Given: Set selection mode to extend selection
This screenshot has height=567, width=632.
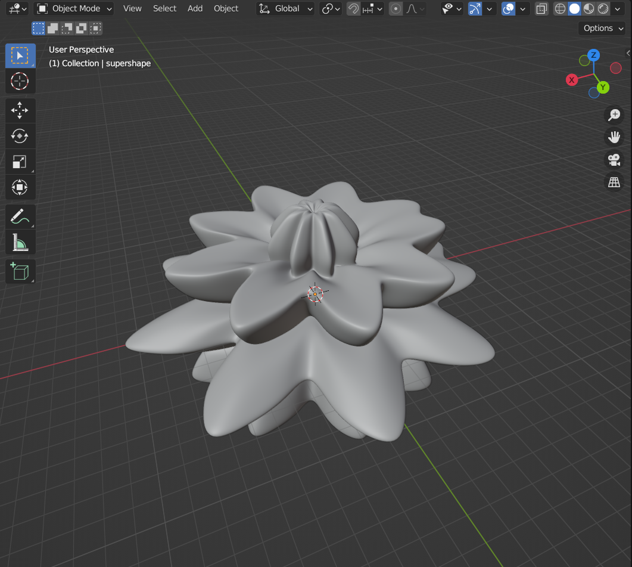Looking at the screenshot, I should click(x=53, y=28).
